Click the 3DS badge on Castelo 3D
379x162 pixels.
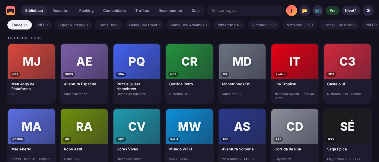tap(331, 74)
